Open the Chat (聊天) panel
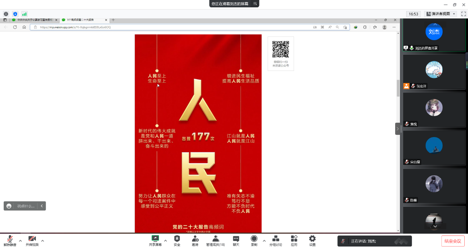Screen dimensions: 468x248 click(x=236, y=241)
